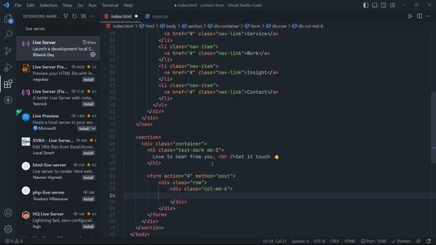The height and width of the screenshot is (245, 436).
Task: Open the Run menu
Action: click(93, 5)
